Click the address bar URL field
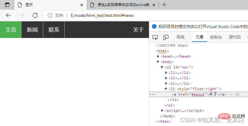248x126 pixels. (102, 15)
